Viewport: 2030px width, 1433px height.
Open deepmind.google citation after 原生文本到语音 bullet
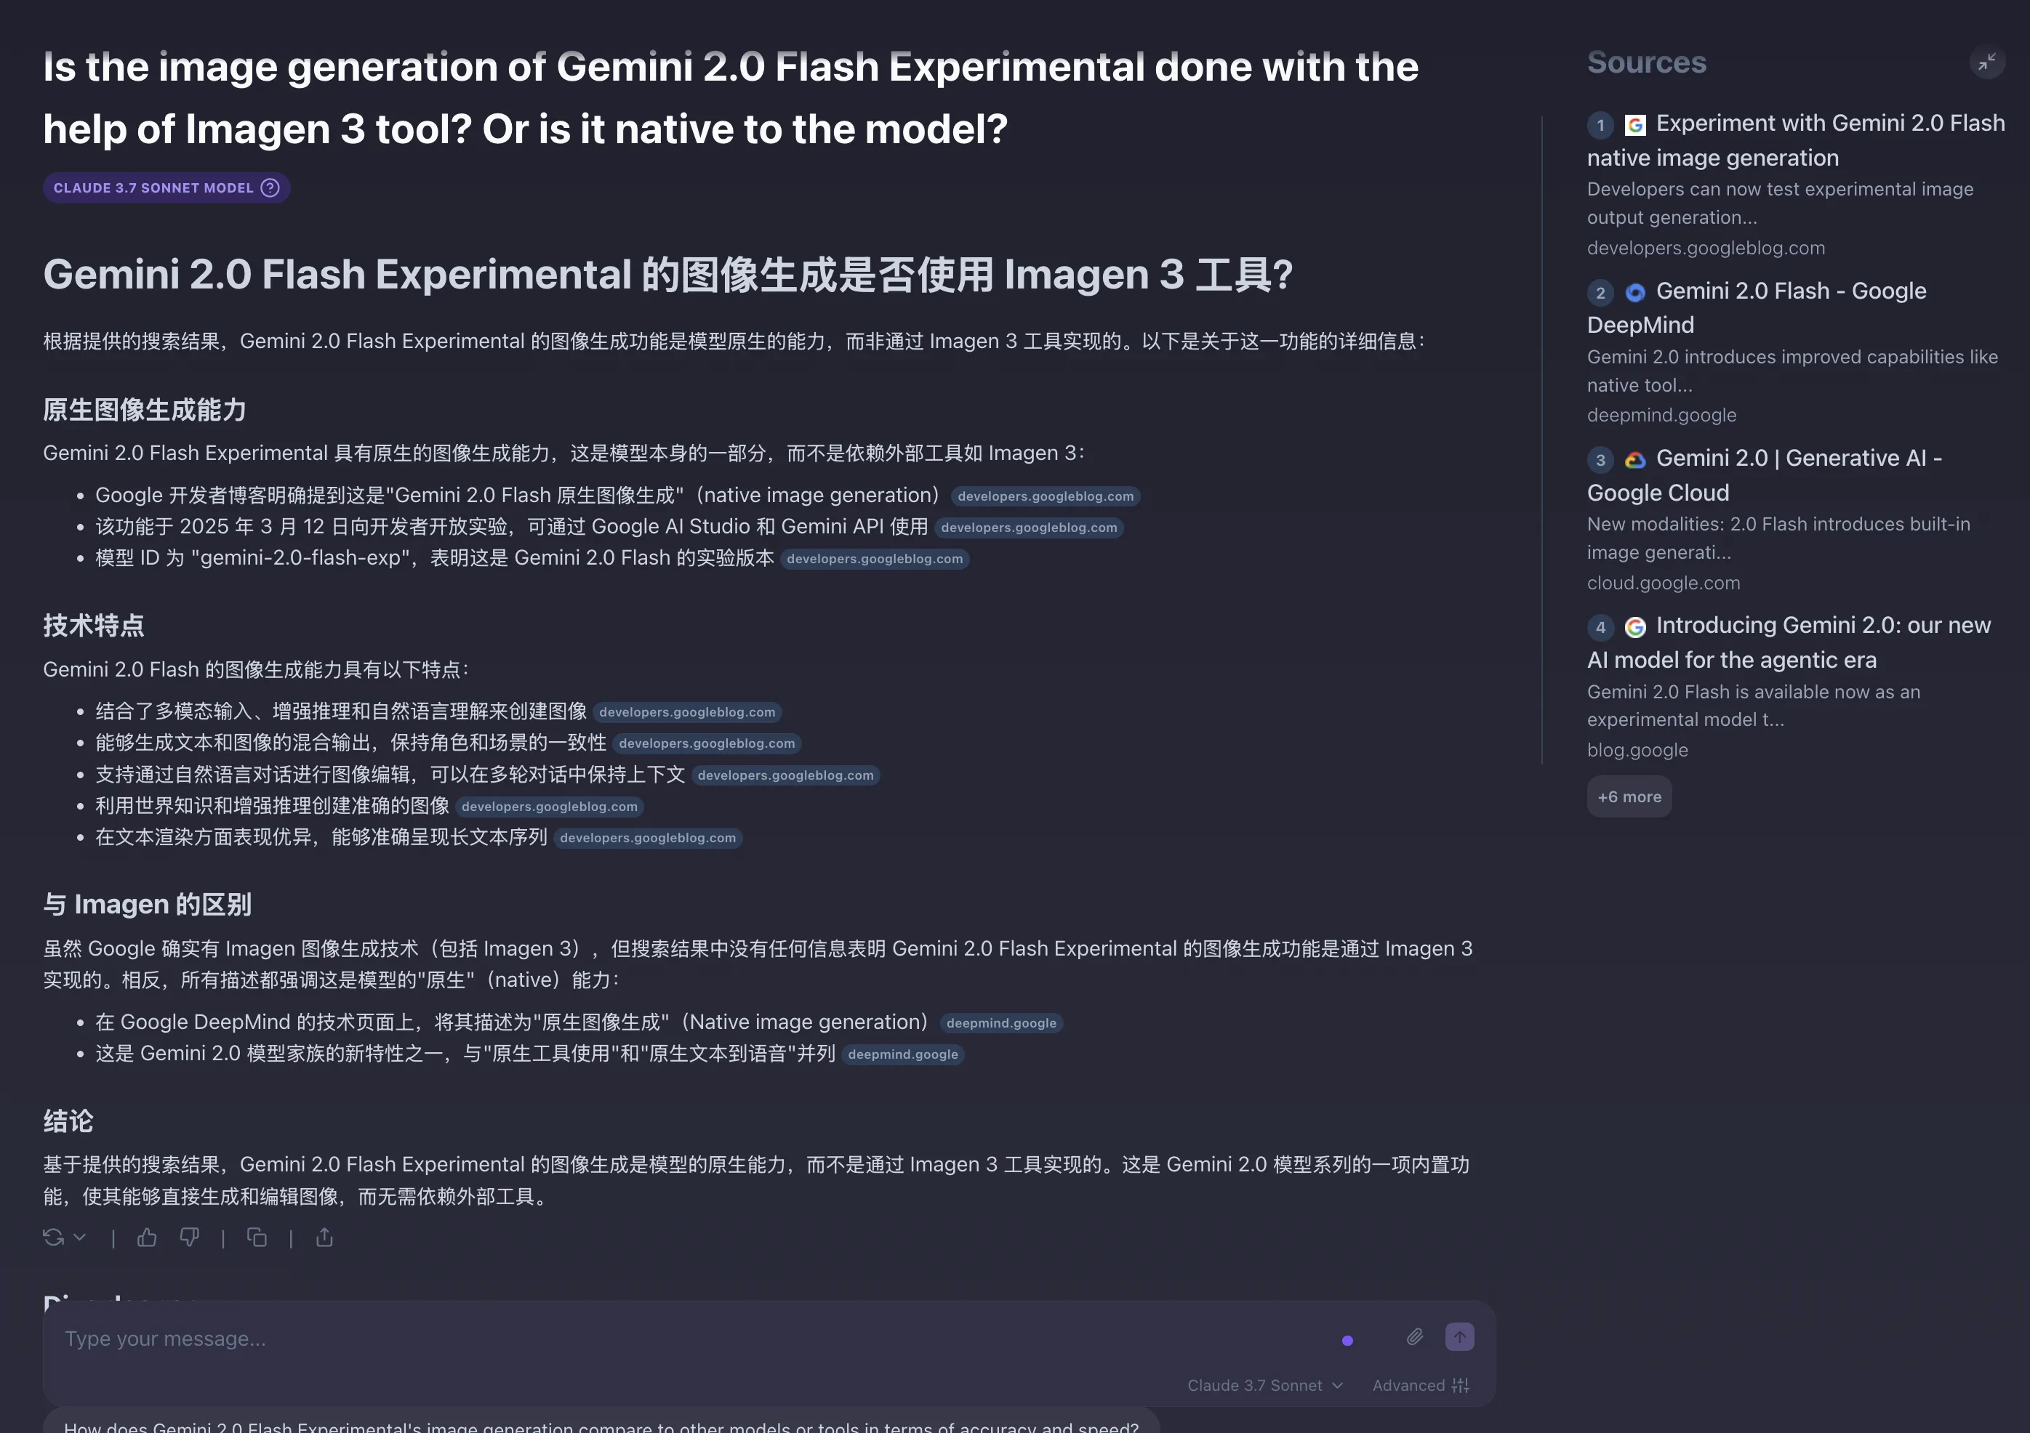[x=903, y=1054]
